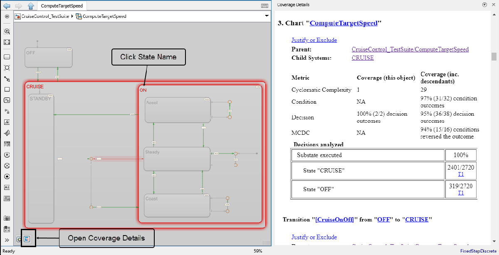Select the Steady state in chart
499x255 pixels.
coord(177,159)
